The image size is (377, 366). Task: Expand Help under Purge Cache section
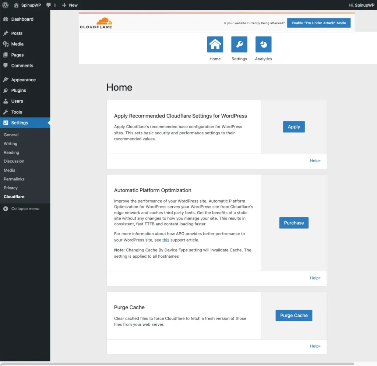coord(315,346)
